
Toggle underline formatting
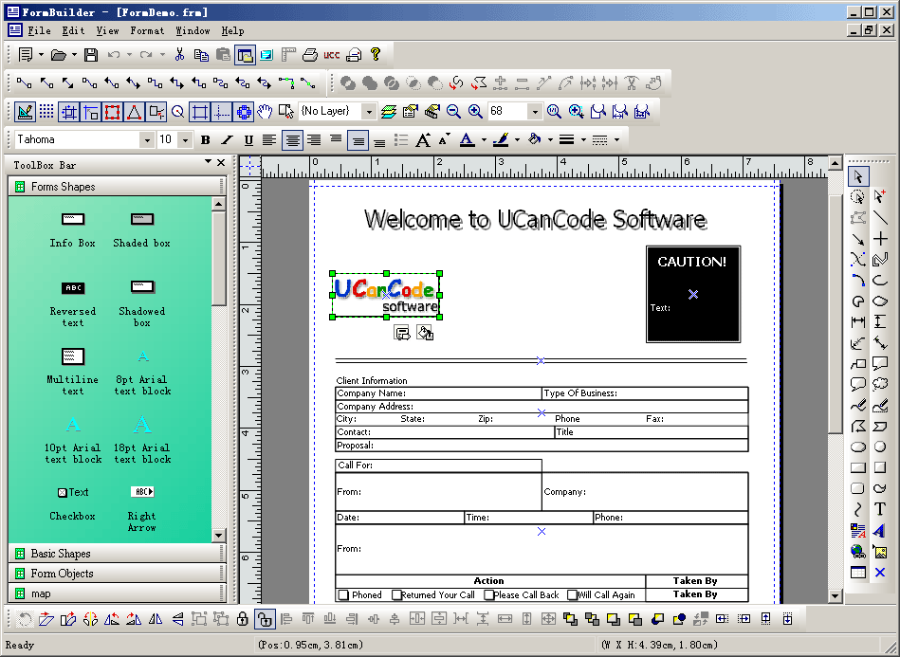tap(248, 140)
